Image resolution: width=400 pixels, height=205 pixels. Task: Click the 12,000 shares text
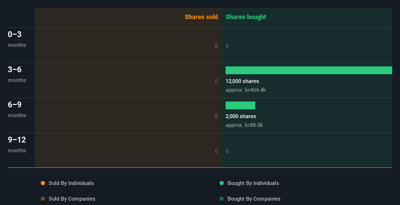pyautogui.click(x=242, y=81)
